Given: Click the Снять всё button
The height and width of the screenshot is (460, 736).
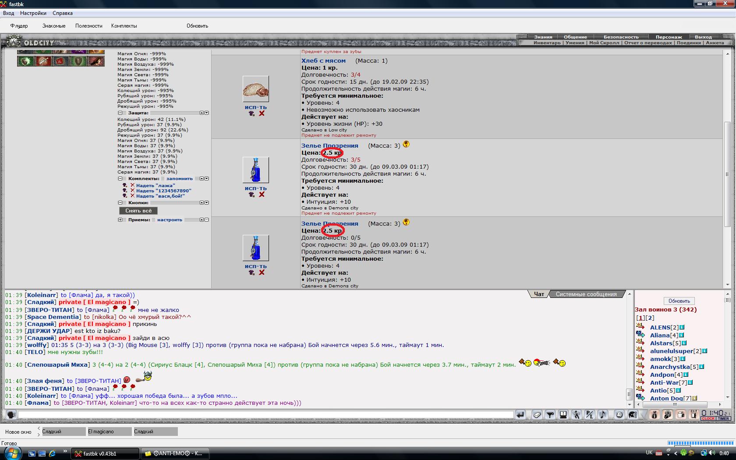Looking at the screenshot, I should [x=138, y=211].
